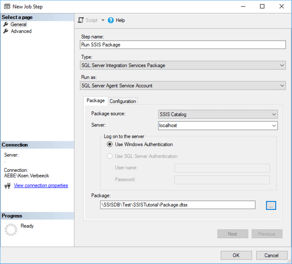Open the Package source dropdown
Viewport: 292px width, 264px height.
point(218,114)
